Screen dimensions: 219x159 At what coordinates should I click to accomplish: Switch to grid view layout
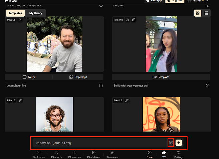[x=198, y=13]
